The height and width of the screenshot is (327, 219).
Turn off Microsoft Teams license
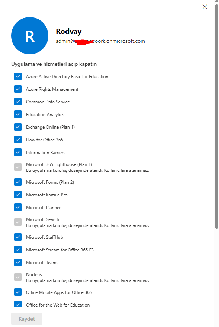pyautogui.click(x=18, y=262)
